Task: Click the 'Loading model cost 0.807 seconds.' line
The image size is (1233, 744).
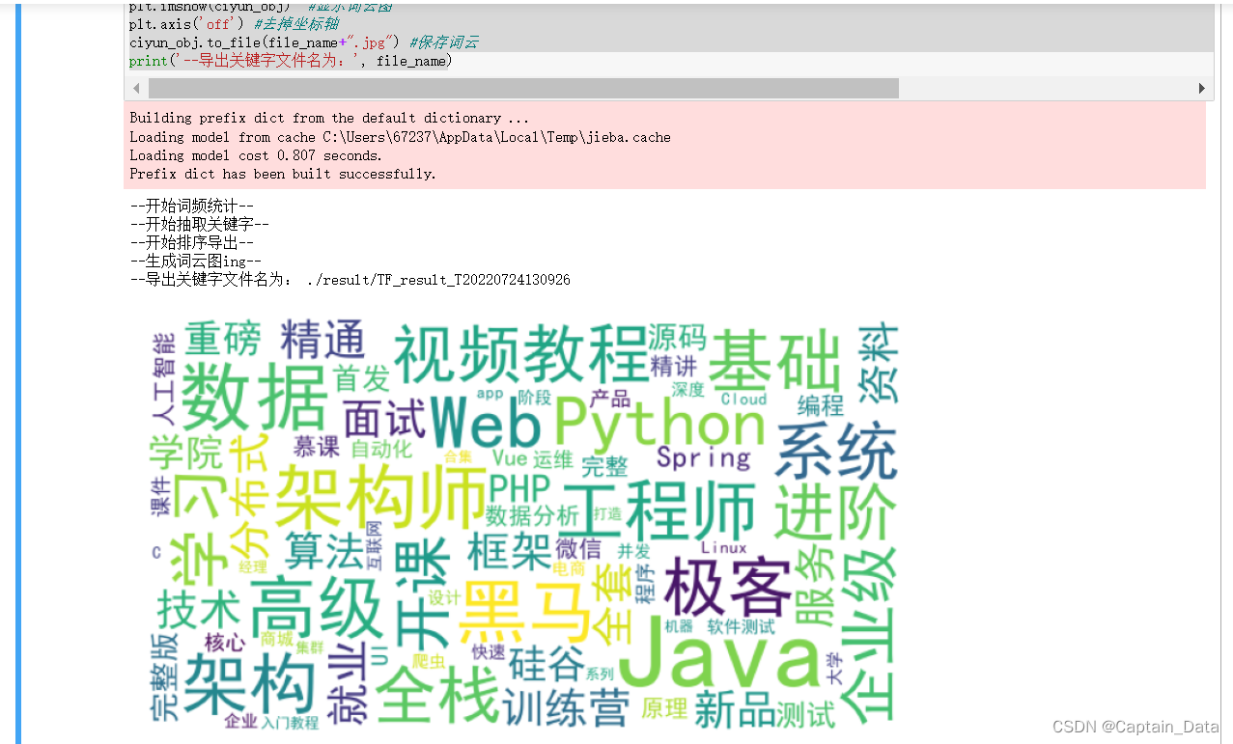Action: tap(256, 155)
